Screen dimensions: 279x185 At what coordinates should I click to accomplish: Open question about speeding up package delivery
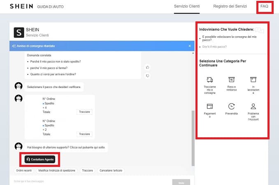pyautogui.click(x=229, y=38)
